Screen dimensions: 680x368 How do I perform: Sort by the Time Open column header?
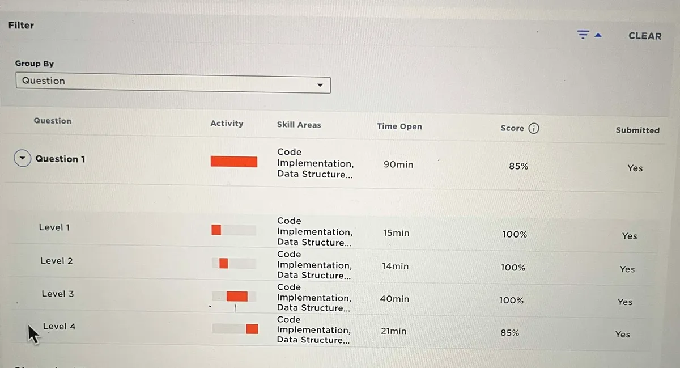(399, 126)
